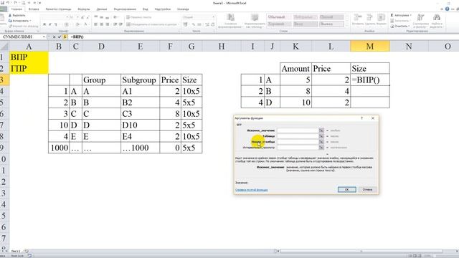The height and width of the screenshot is (258, 459).
Task: Click collapse dialog button beside the Таблица field
Action: point(321,136)
